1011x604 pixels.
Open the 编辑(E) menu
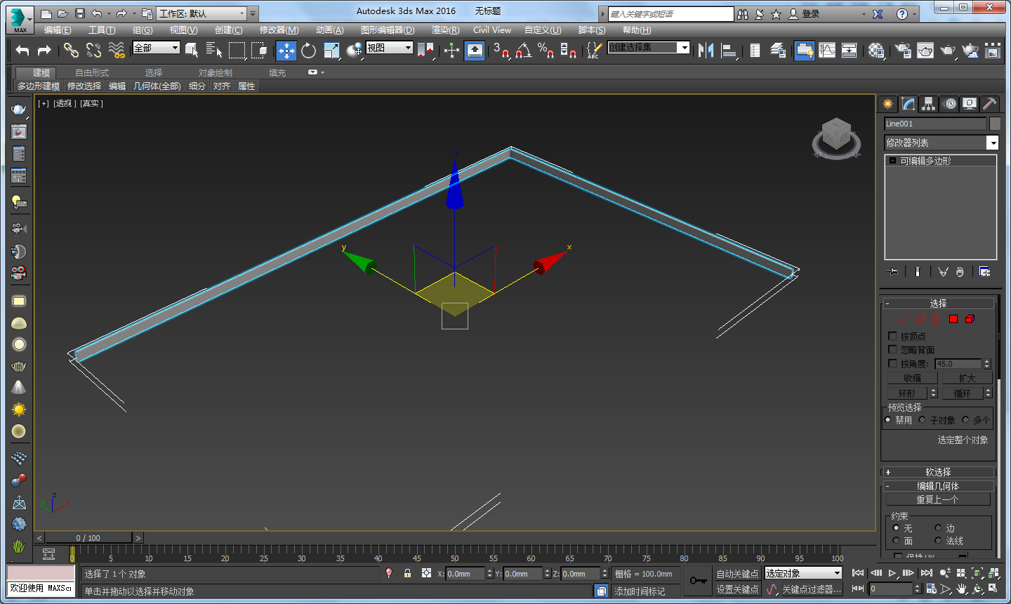[58, 30]
